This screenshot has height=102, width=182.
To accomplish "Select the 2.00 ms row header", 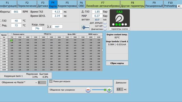I will pyautogui.click(x=4, y=40).
